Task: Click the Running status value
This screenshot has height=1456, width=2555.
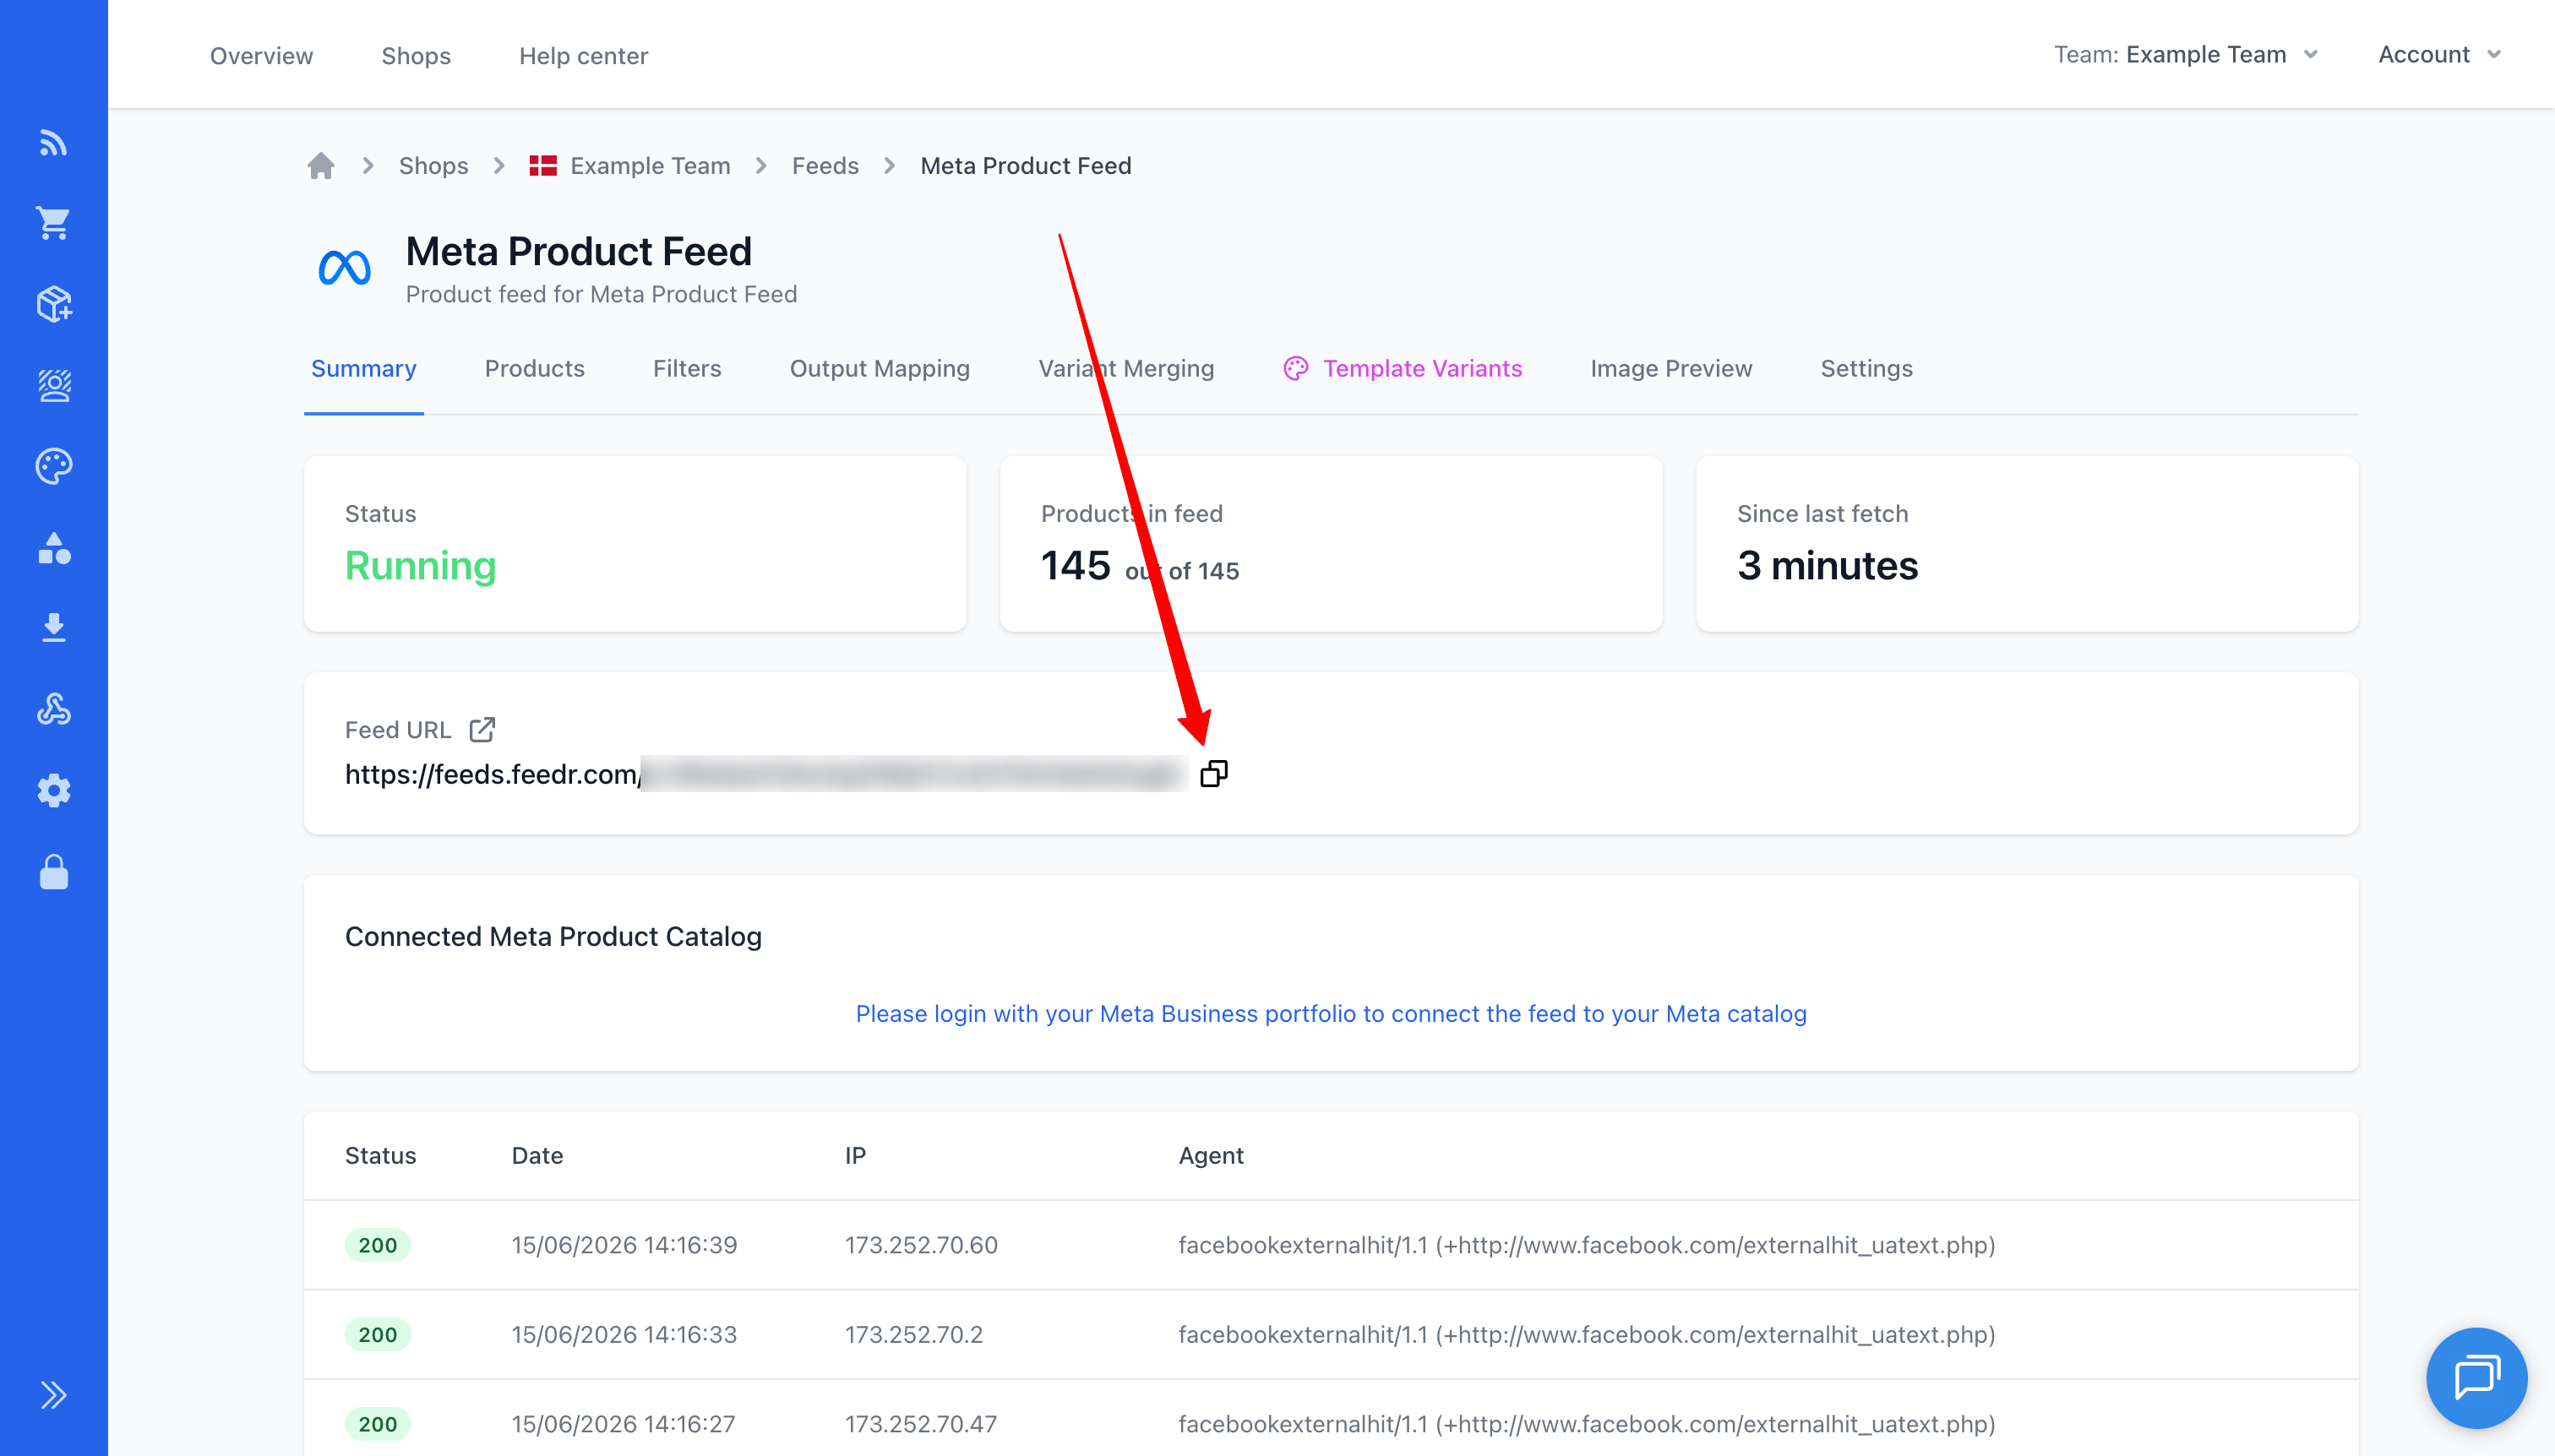Action: (420, 565)
